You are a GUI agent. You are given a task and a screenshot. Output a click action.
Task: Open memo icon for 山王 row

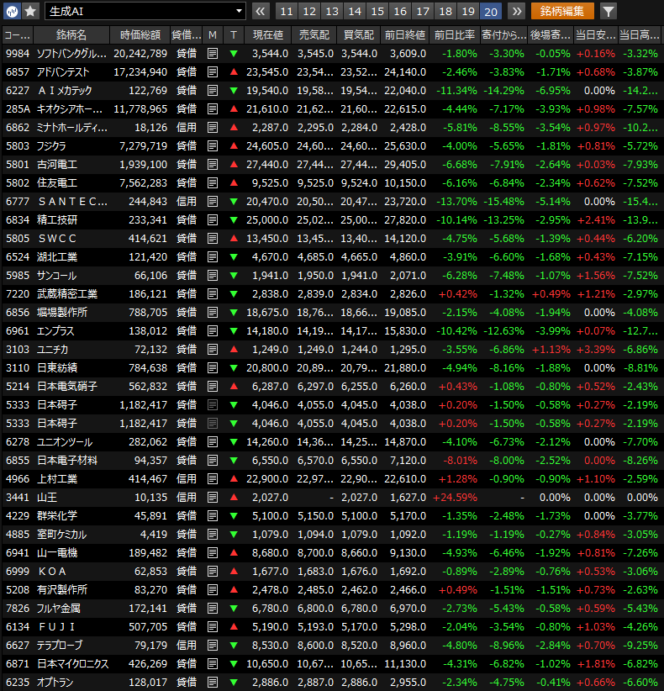click(212, 497)
